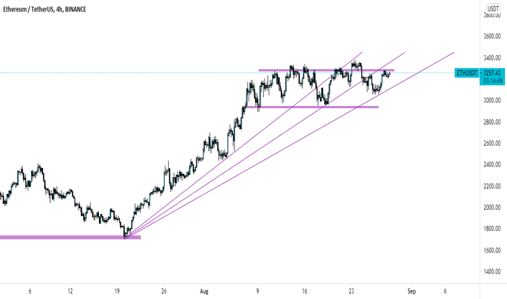Click the 03:14:49 candle countdown timer

pos(492,81)
